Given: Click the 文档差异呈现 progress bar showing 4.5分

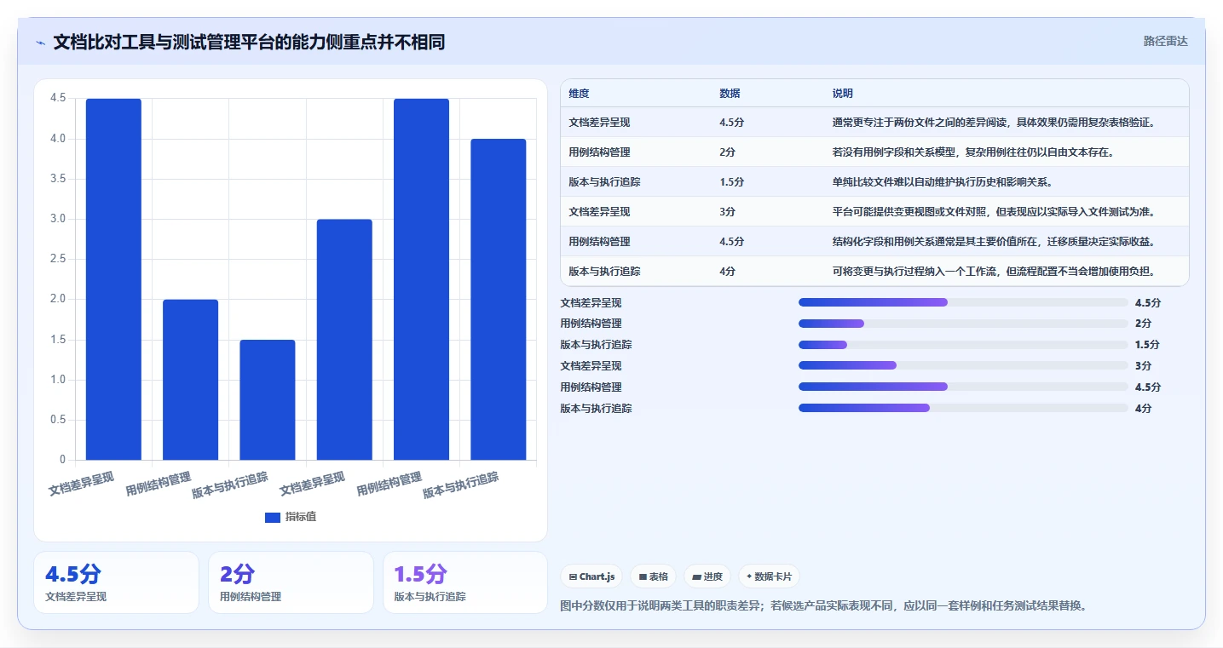Looking at the screenshot, I should [963, 302].
